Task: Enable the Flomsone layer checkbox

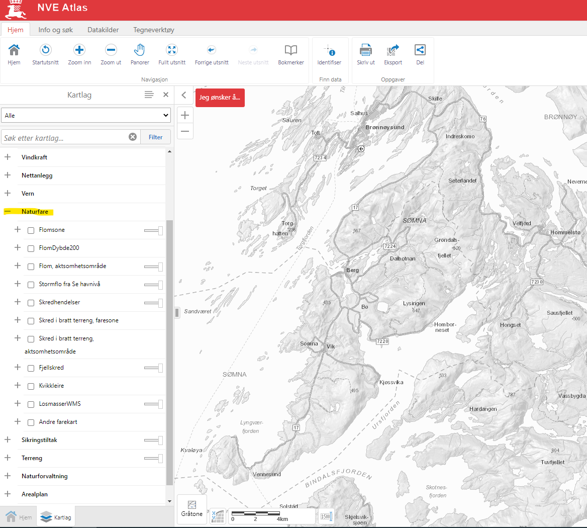Action: (31, 230)
